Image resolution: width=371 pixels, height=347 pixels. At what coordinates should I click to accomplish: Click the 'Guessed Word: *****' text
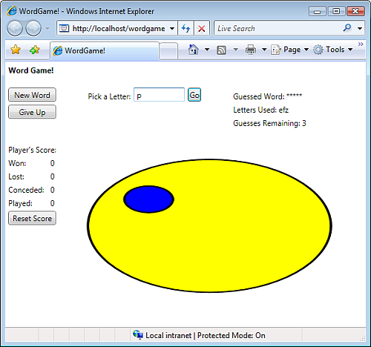268,96
